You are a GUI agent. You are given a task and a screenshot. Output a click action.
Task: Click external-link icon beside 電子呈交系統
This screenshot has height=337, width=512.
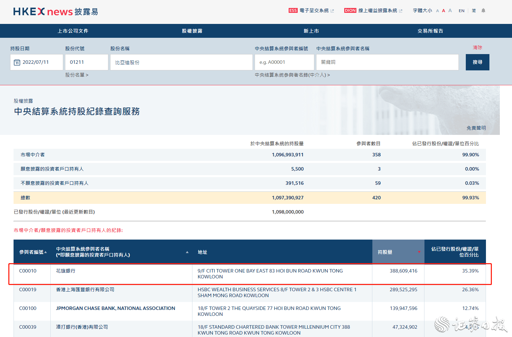click(332, 10)
